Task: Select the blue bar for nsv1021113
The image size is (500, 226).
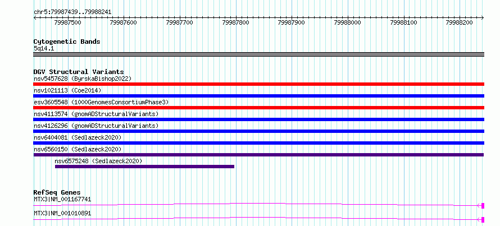Action: click(x=258, y=96)
